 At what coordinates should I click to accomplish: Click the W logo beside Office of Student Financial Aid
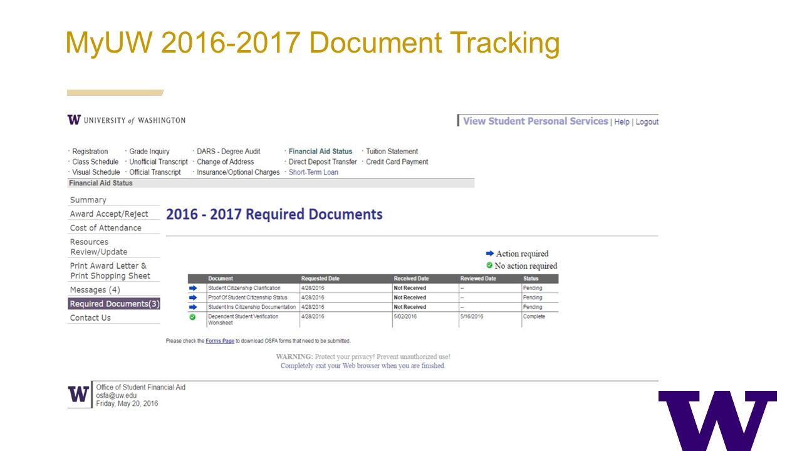(80, 395)
